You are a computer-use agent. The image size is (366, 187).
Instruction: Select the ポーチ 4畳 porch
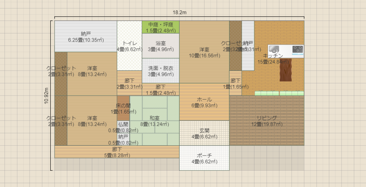[x=204, y=158]
